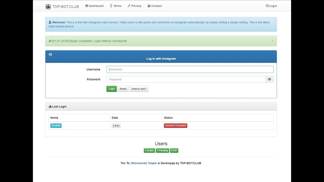Image resolution: width=324 pixels, height=182 pixels.
Task: Click the Log in with Instagram heading
Action: click(x=161, y=59)
